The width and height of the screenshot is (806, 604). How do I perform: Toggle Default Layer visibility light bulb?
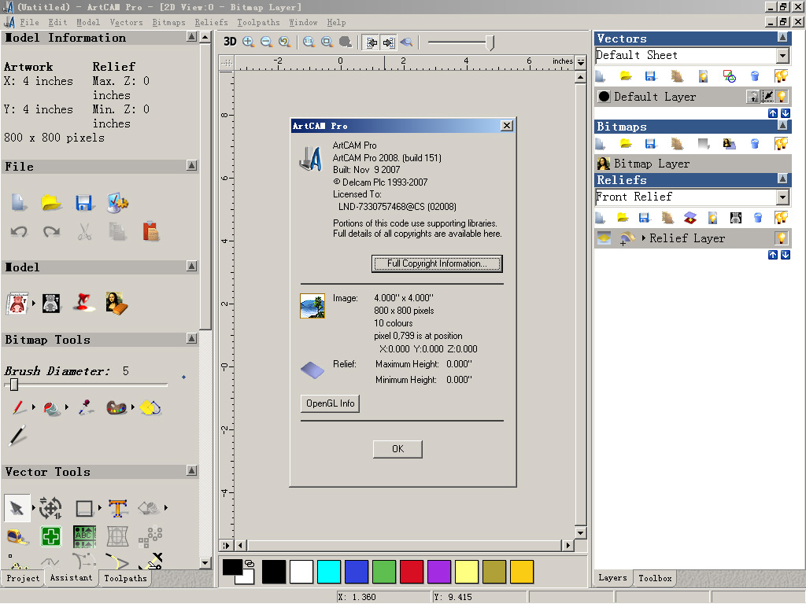pyautogui.click(x=782, y=96)
